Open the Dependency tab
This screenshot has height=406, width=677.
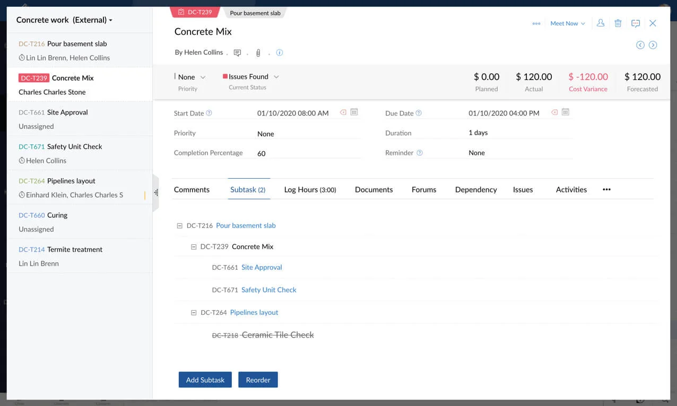pyautogui.click(x=476, y=190)
